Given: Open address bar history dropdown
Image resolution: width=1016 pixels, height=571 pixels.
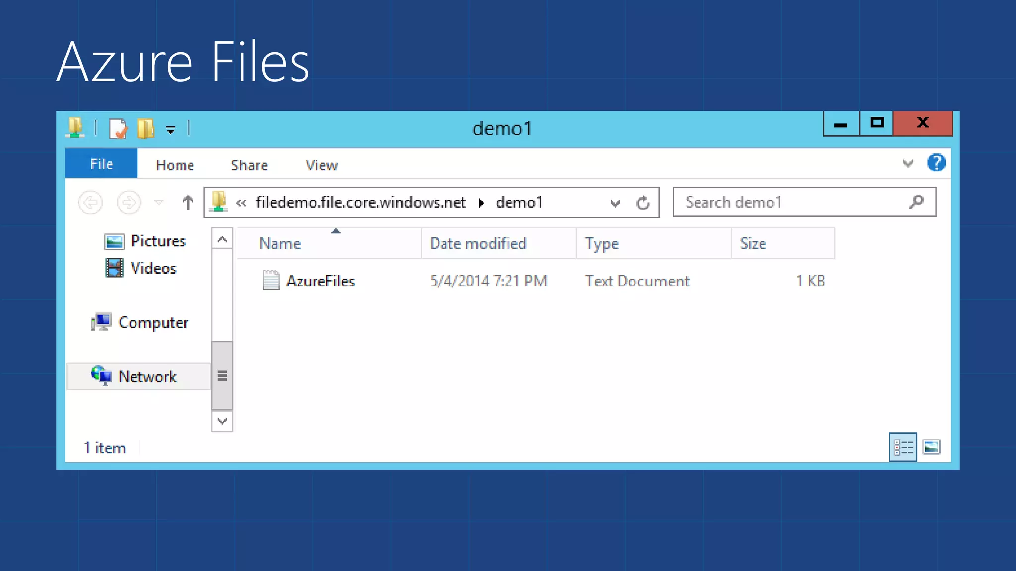Looking at the screenshot, I should (x=615, y=203).
